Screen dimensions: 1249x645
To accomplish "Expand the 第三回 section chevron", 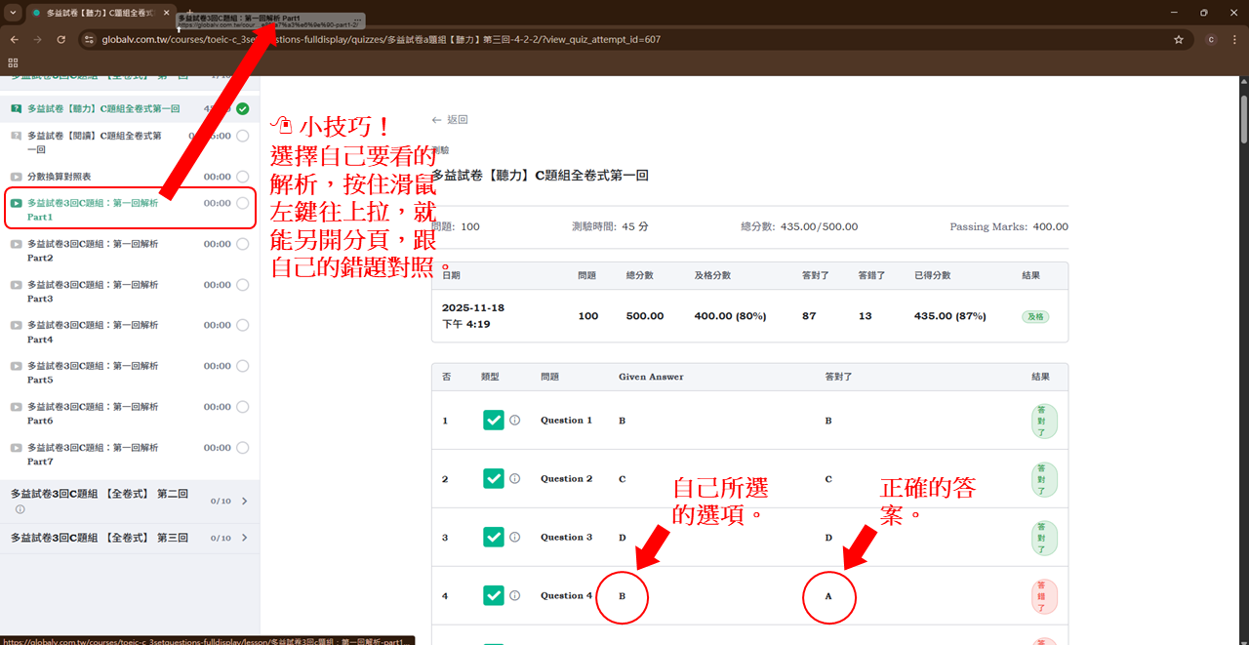I will (244, 538).
